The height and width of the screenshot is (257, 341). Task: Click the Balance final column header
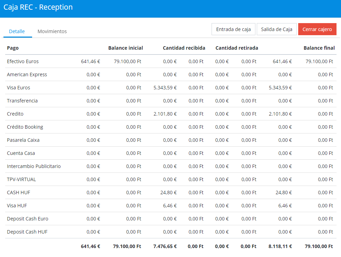[x=319, y=48]
